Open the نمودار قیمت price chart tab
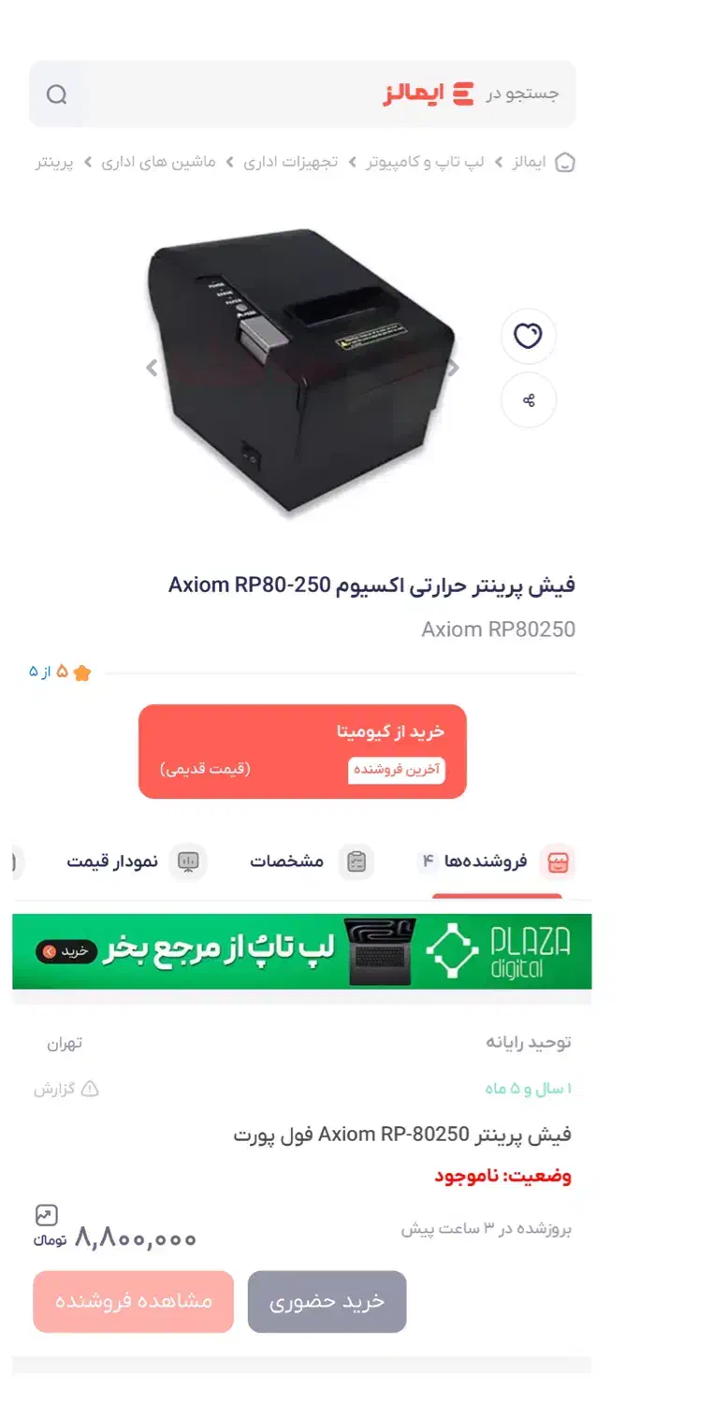728x1403 pixels. pos(137,861)
